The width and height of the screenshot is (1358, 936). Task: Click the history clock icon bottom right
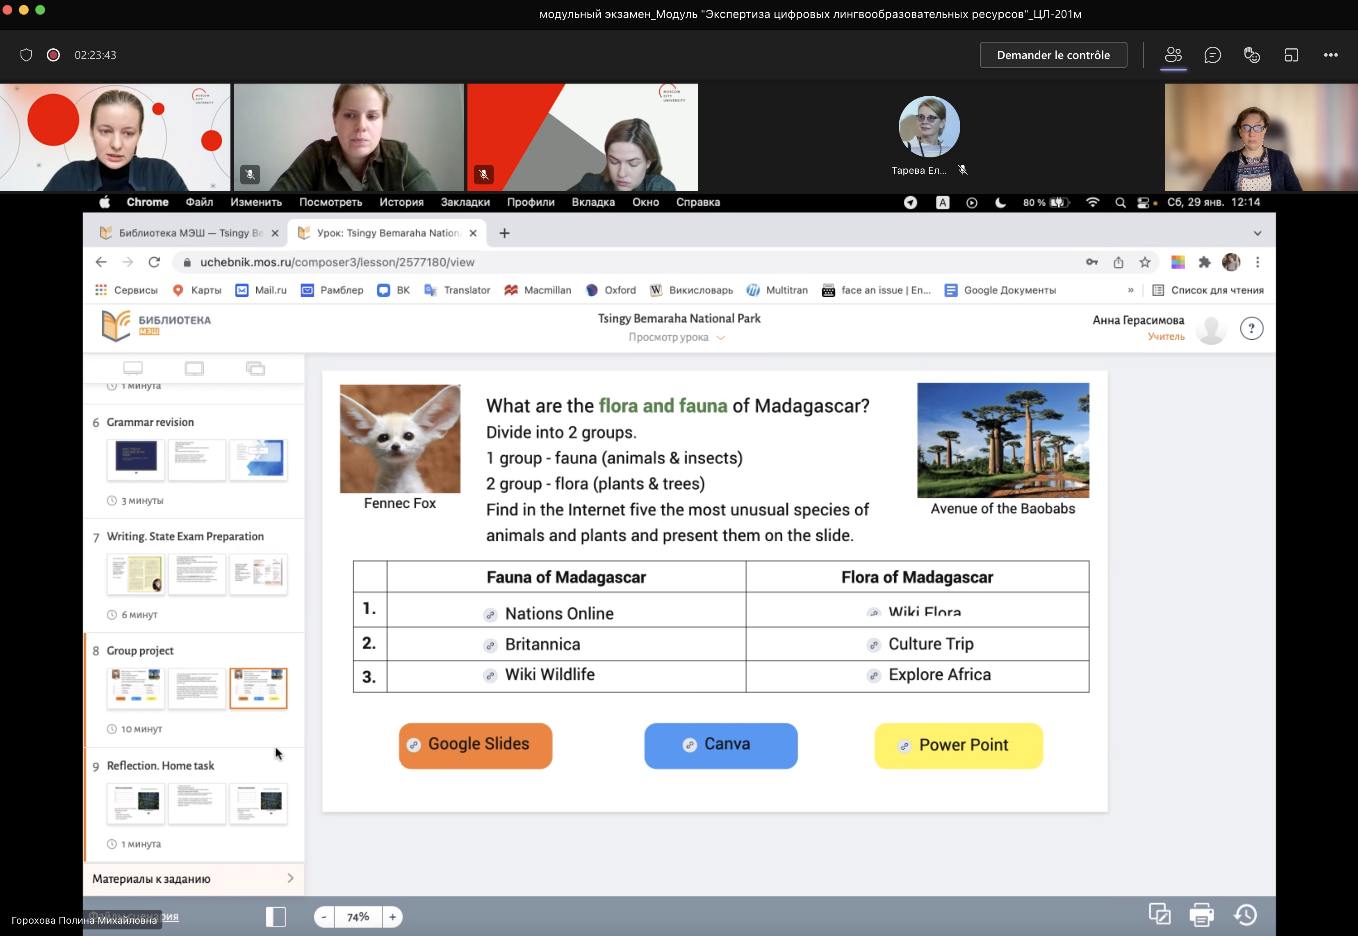tap(1245, 914)
